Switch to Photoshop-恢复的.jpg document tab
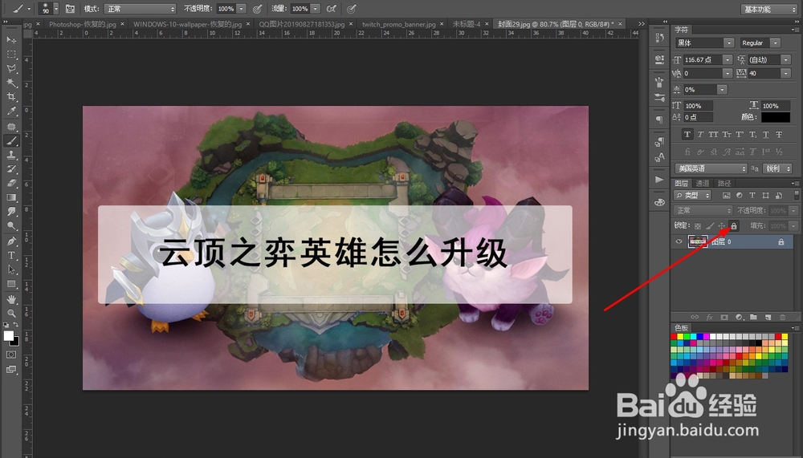Image resolution: width=803 pixels, height=458 pixels. pos(83,24)
